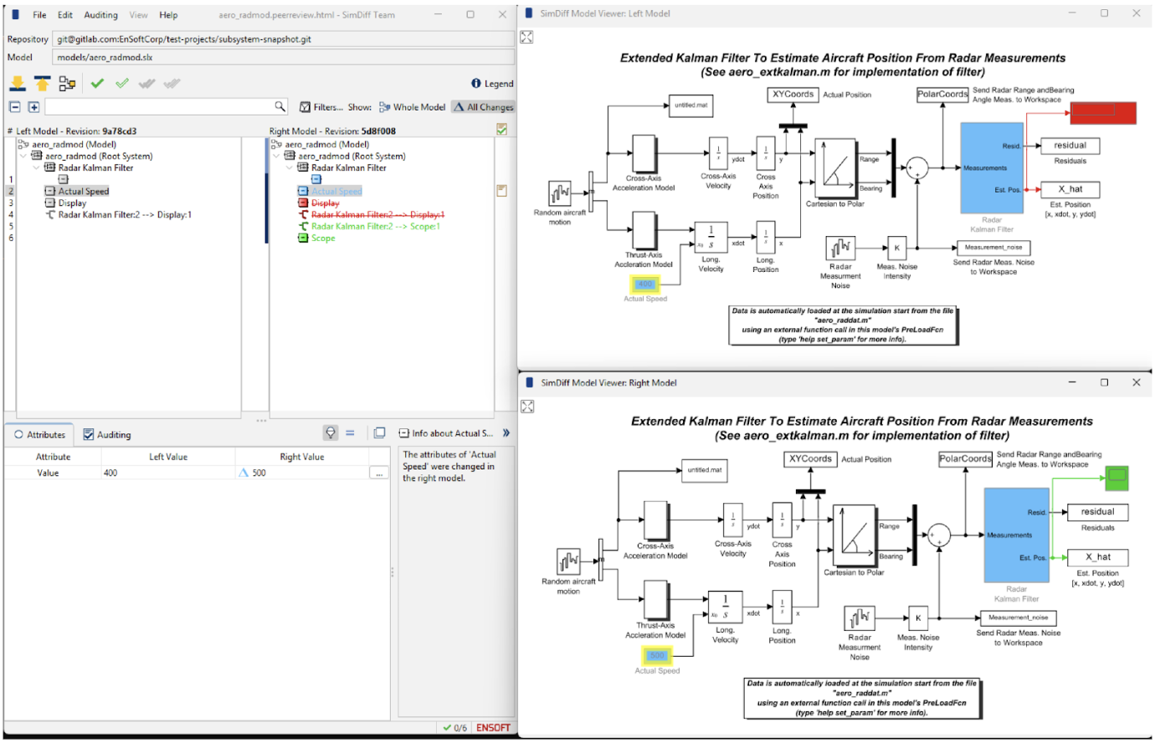The image size is (1155, 743).
Task: Collapse Radar Kalman Filter in Left Model tree
Action: 36,168
